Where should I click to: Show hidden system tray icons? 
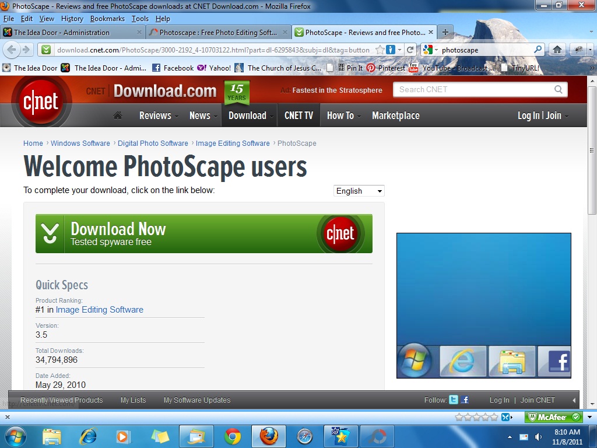tap(510, 437)
